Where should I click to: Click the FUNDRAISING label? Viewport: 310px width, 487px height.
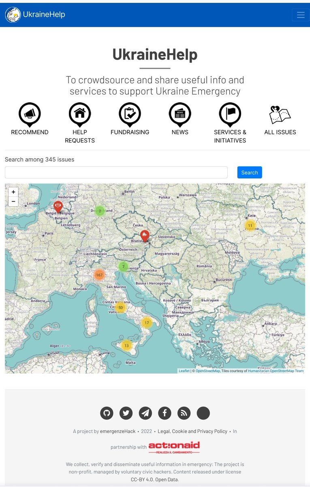[130, 132]
